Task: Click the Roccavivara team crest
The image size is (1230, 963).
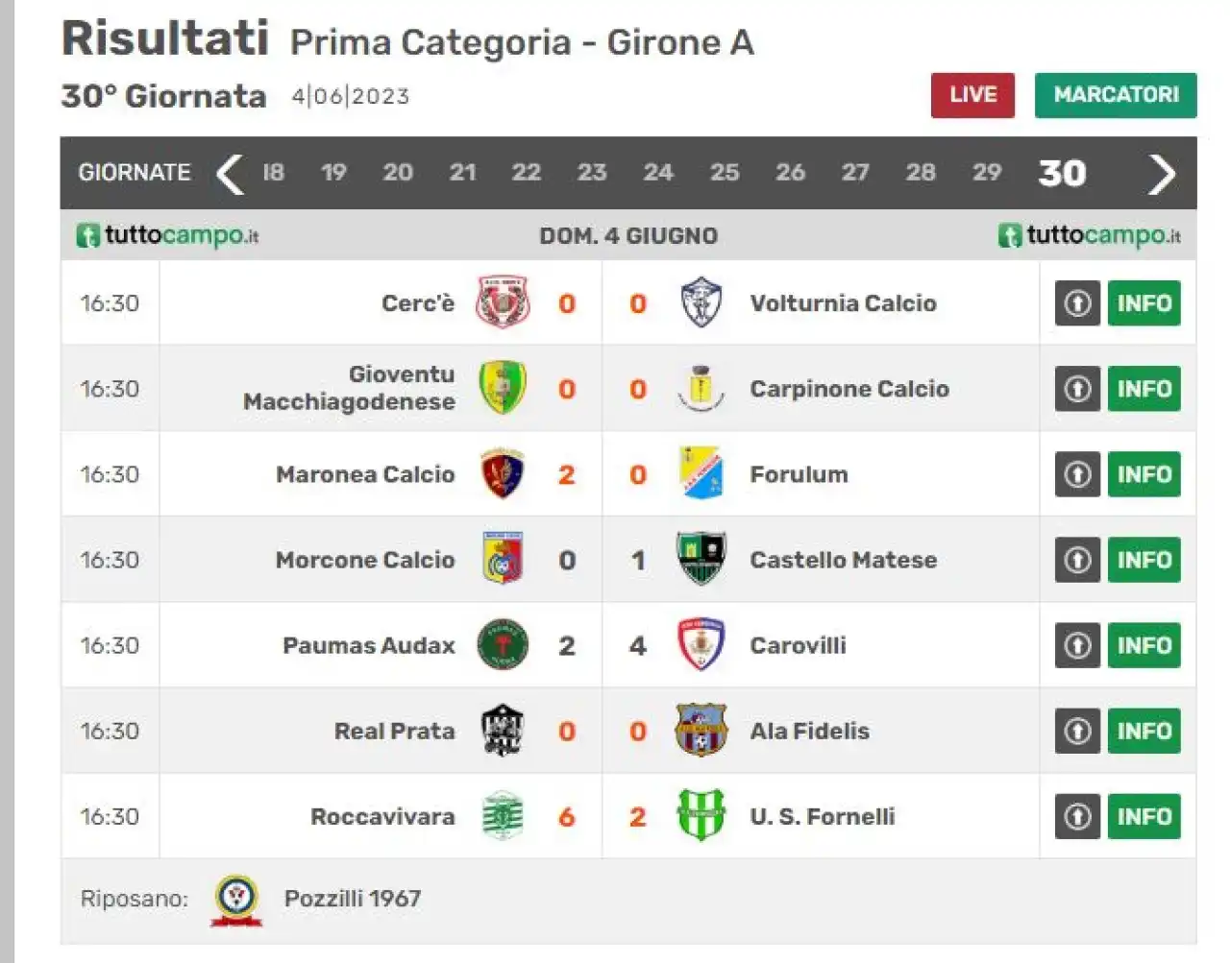Action: (504, 816)
